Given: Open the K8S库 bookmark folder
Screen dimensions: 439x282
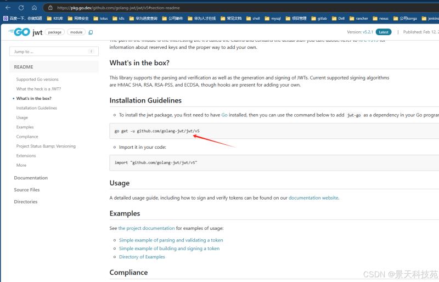Looking at the screenshot, I should (55, 19).
